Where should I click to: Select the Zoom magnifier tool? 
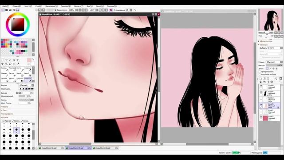pyautogui.click(x=6, y=64)
